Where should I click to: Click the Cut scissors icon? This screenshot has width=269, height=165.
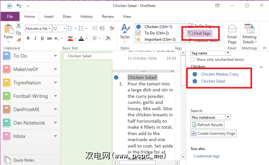pos(18,26)
